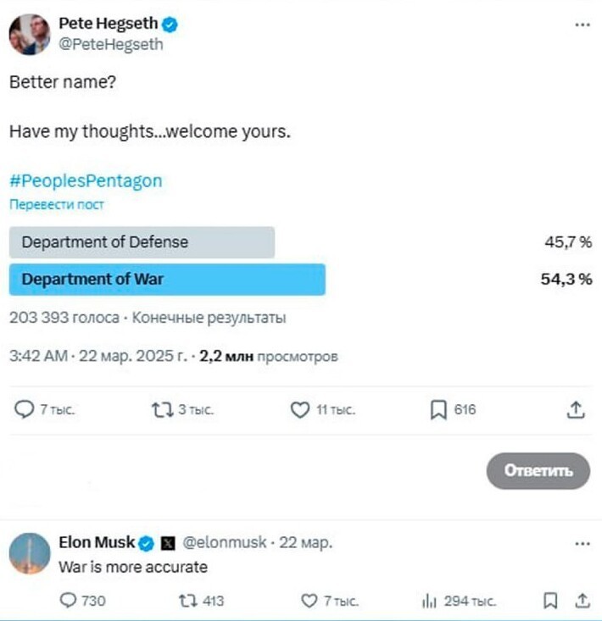The image size is (602, 621).
Task: Select the Department of War poll bar
Action: [x=167, y=280]
